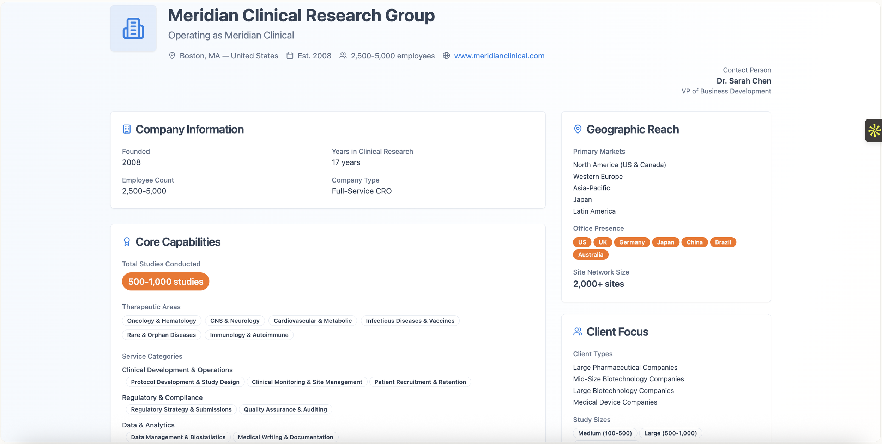The width and height of the screenshot is (882, 444).
Task: Click the Geographic Reach map pin icon
Action: [578, 129]
